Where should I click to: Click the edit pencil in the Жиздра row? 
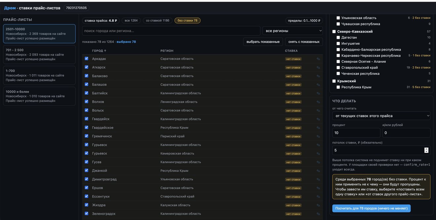point(318,205)
